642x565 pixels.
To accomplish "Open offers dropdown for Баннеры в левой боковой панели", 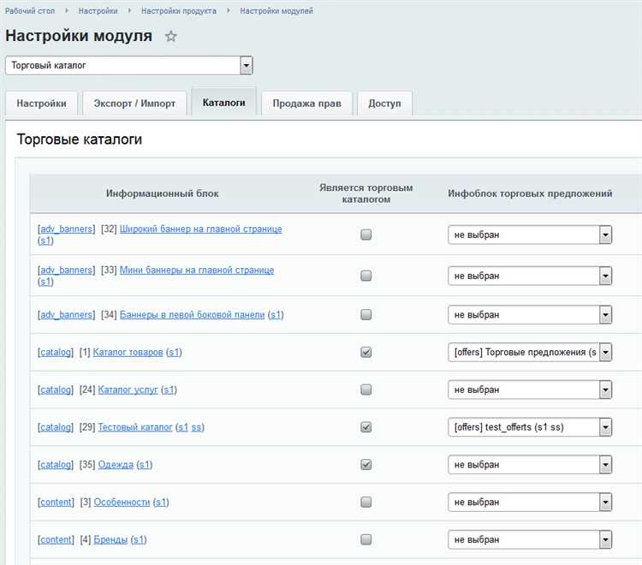I will pos(530,315).
